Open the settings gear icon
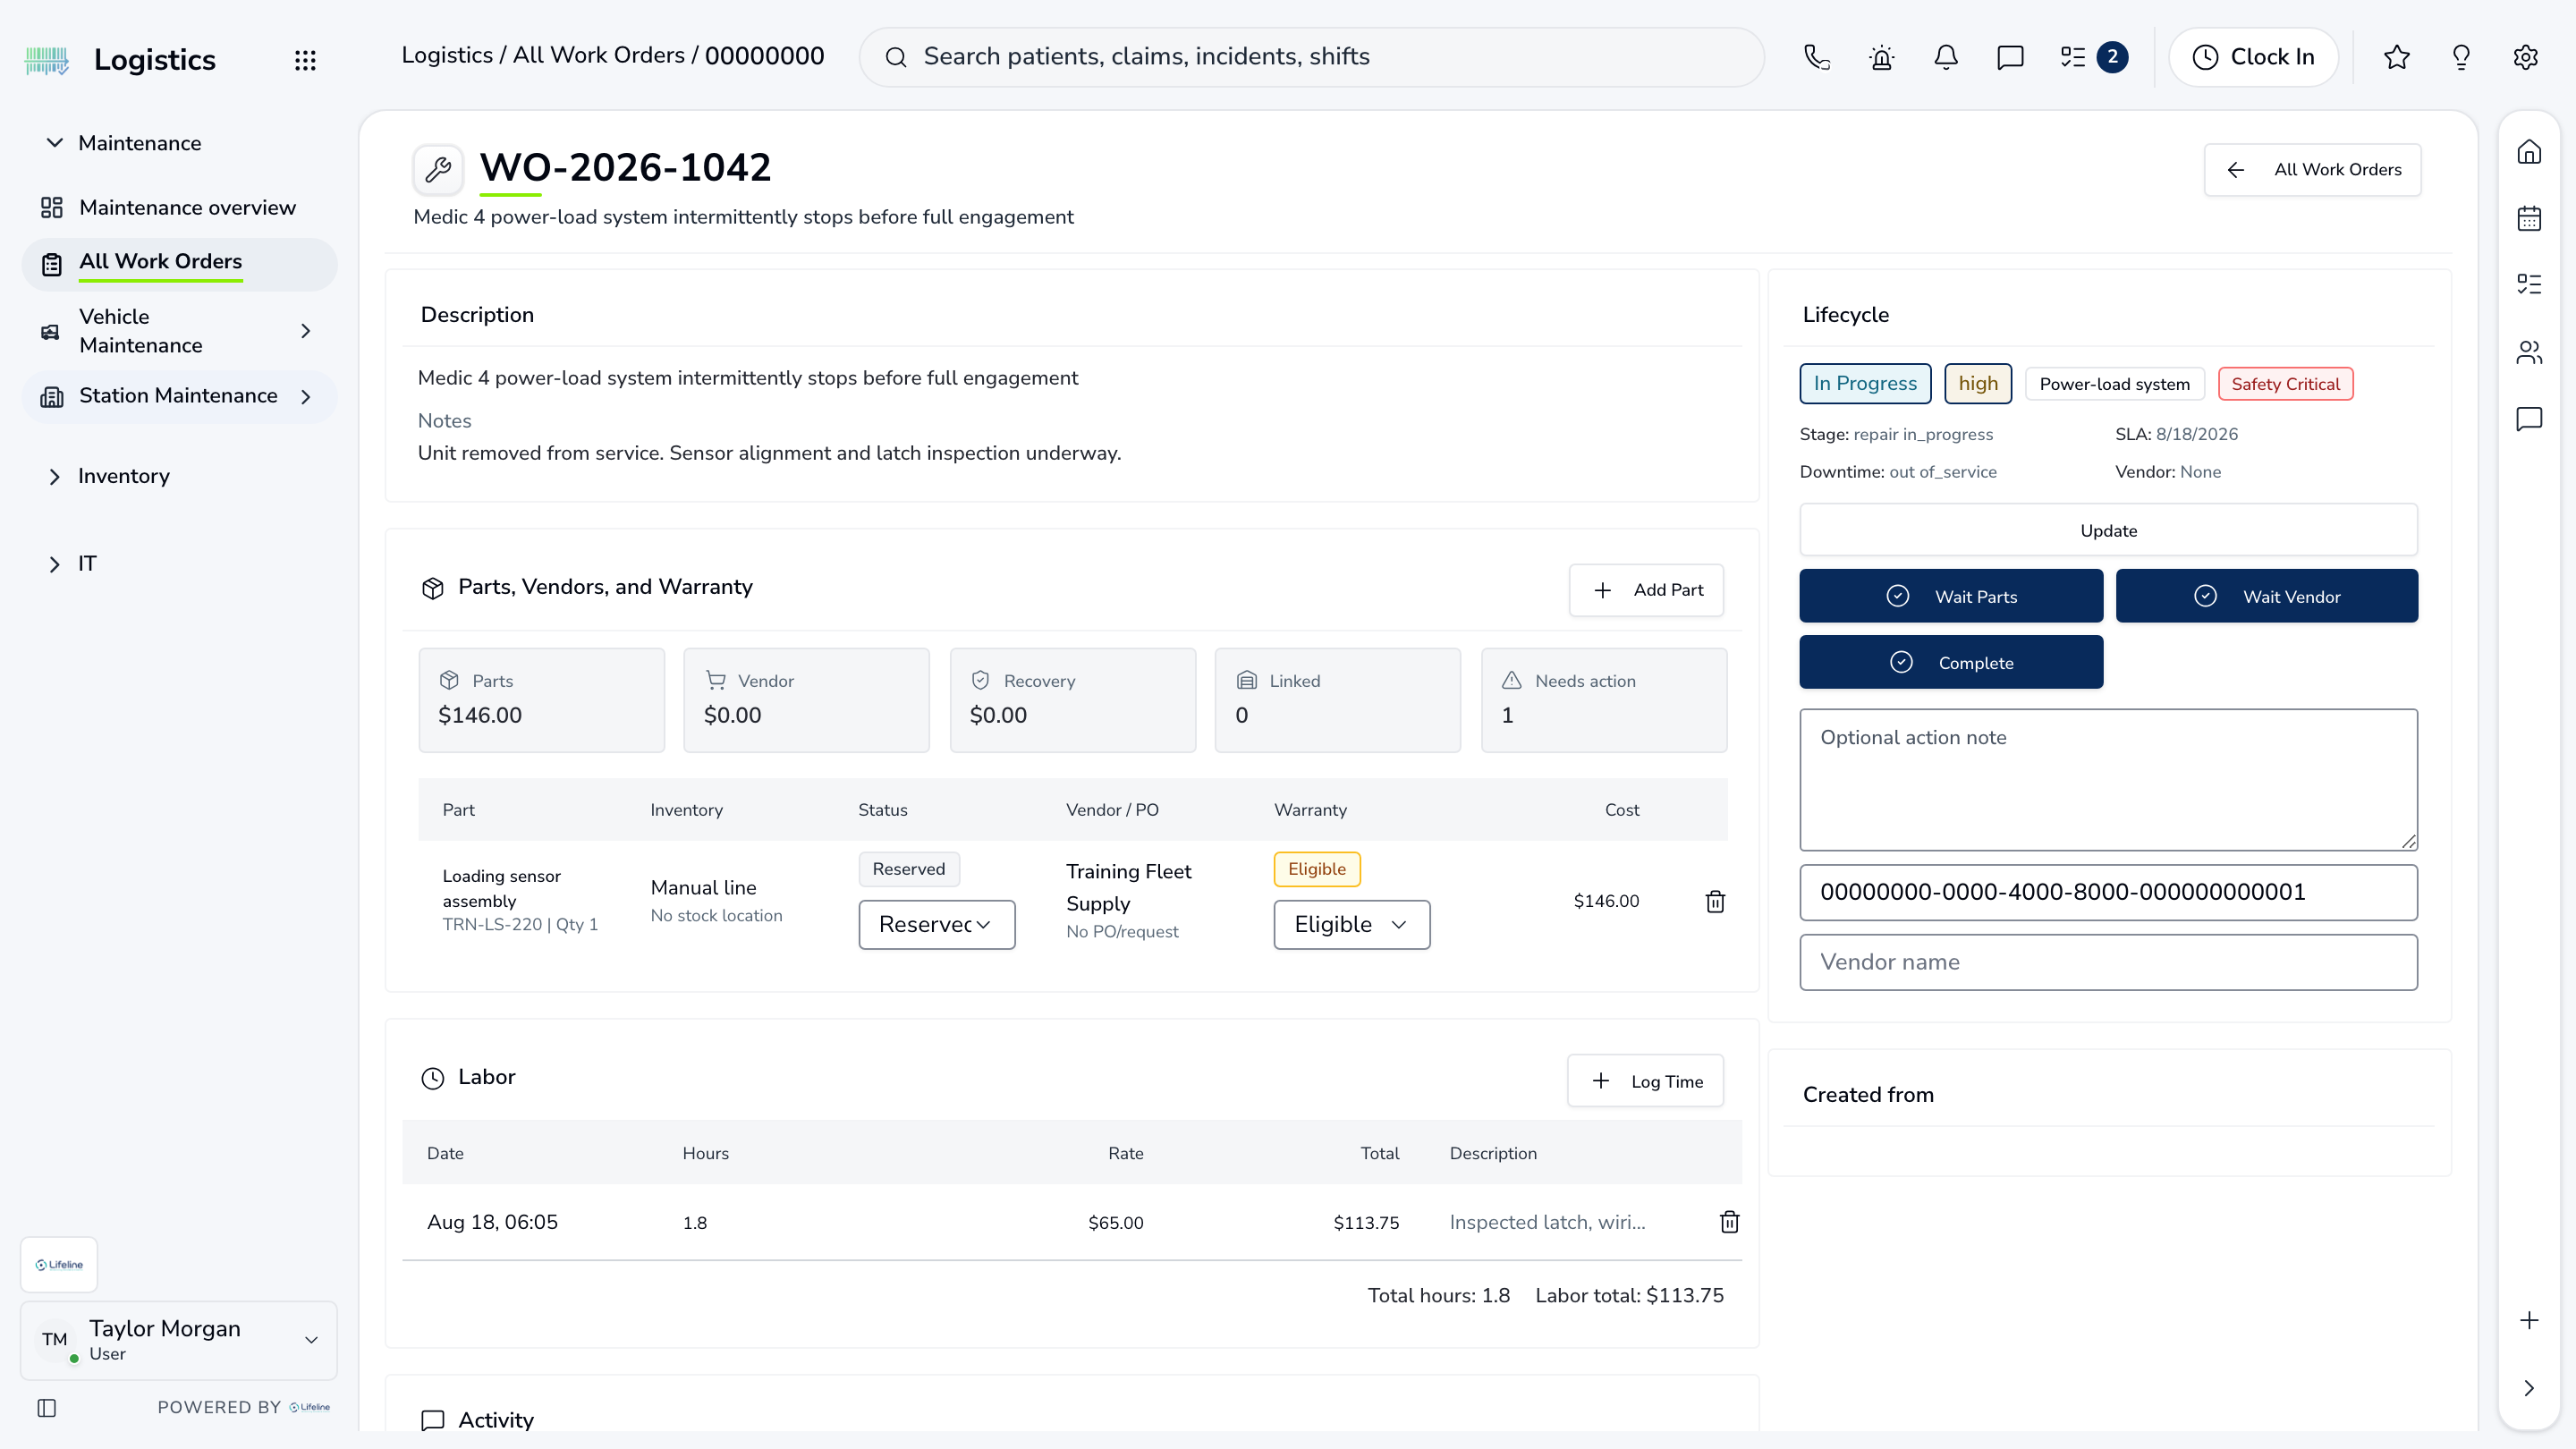The width and height of the screenshot is (2576, 1449). tap(2525, 57)
